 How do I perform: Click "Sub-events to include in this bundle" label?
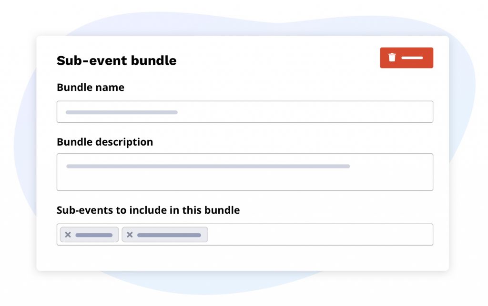(148, 210)
